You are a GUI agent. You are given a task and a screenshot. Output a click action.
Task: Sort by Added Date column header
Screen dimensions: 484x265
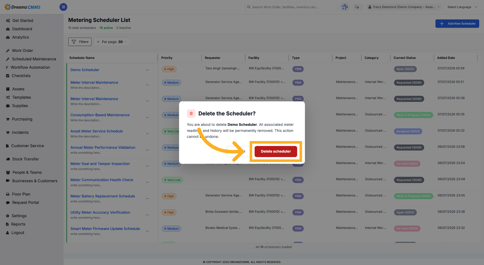pos(446,58)
